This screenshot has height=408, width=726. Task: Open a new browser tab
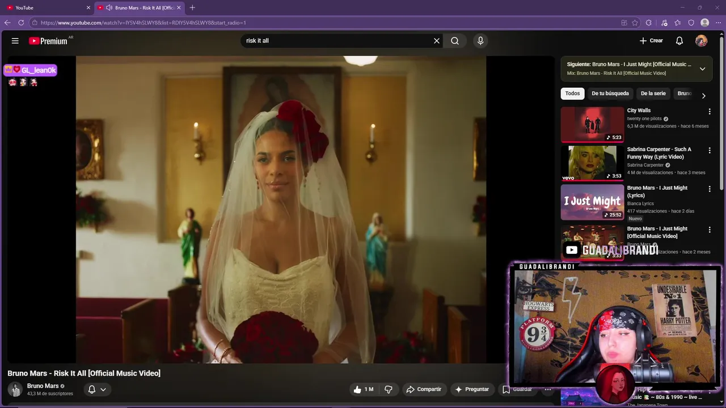click(x=192, y=8)
